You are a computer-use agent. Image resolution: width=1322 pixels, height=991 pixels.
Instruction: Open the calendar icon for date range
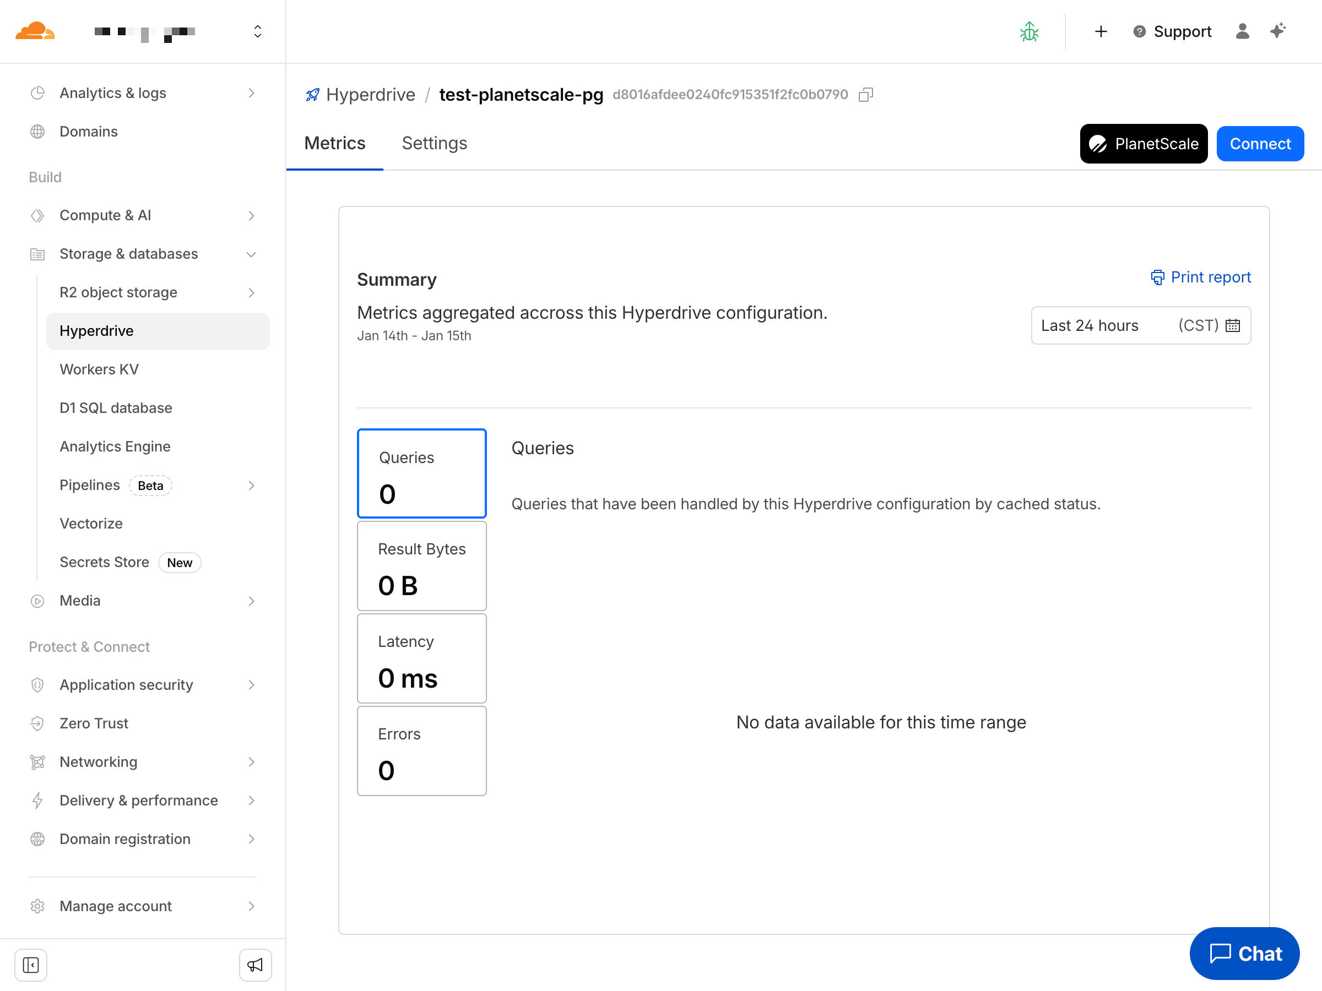click(1232, 325)
